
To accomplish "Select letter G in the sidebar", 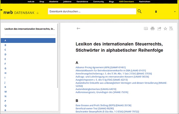I will pyautogui.click(x=5, y=68).
